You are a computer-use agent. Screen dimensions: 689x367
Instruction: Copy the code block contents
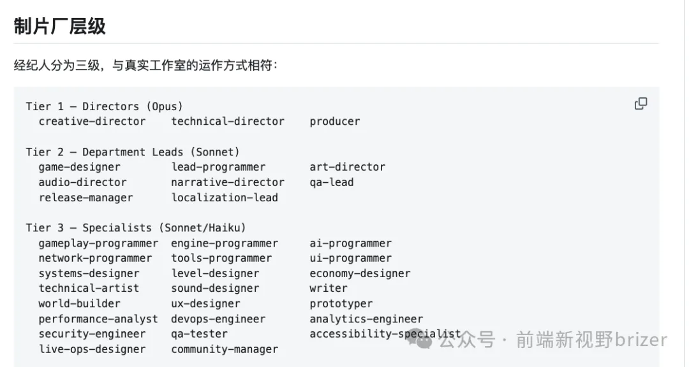641,104
